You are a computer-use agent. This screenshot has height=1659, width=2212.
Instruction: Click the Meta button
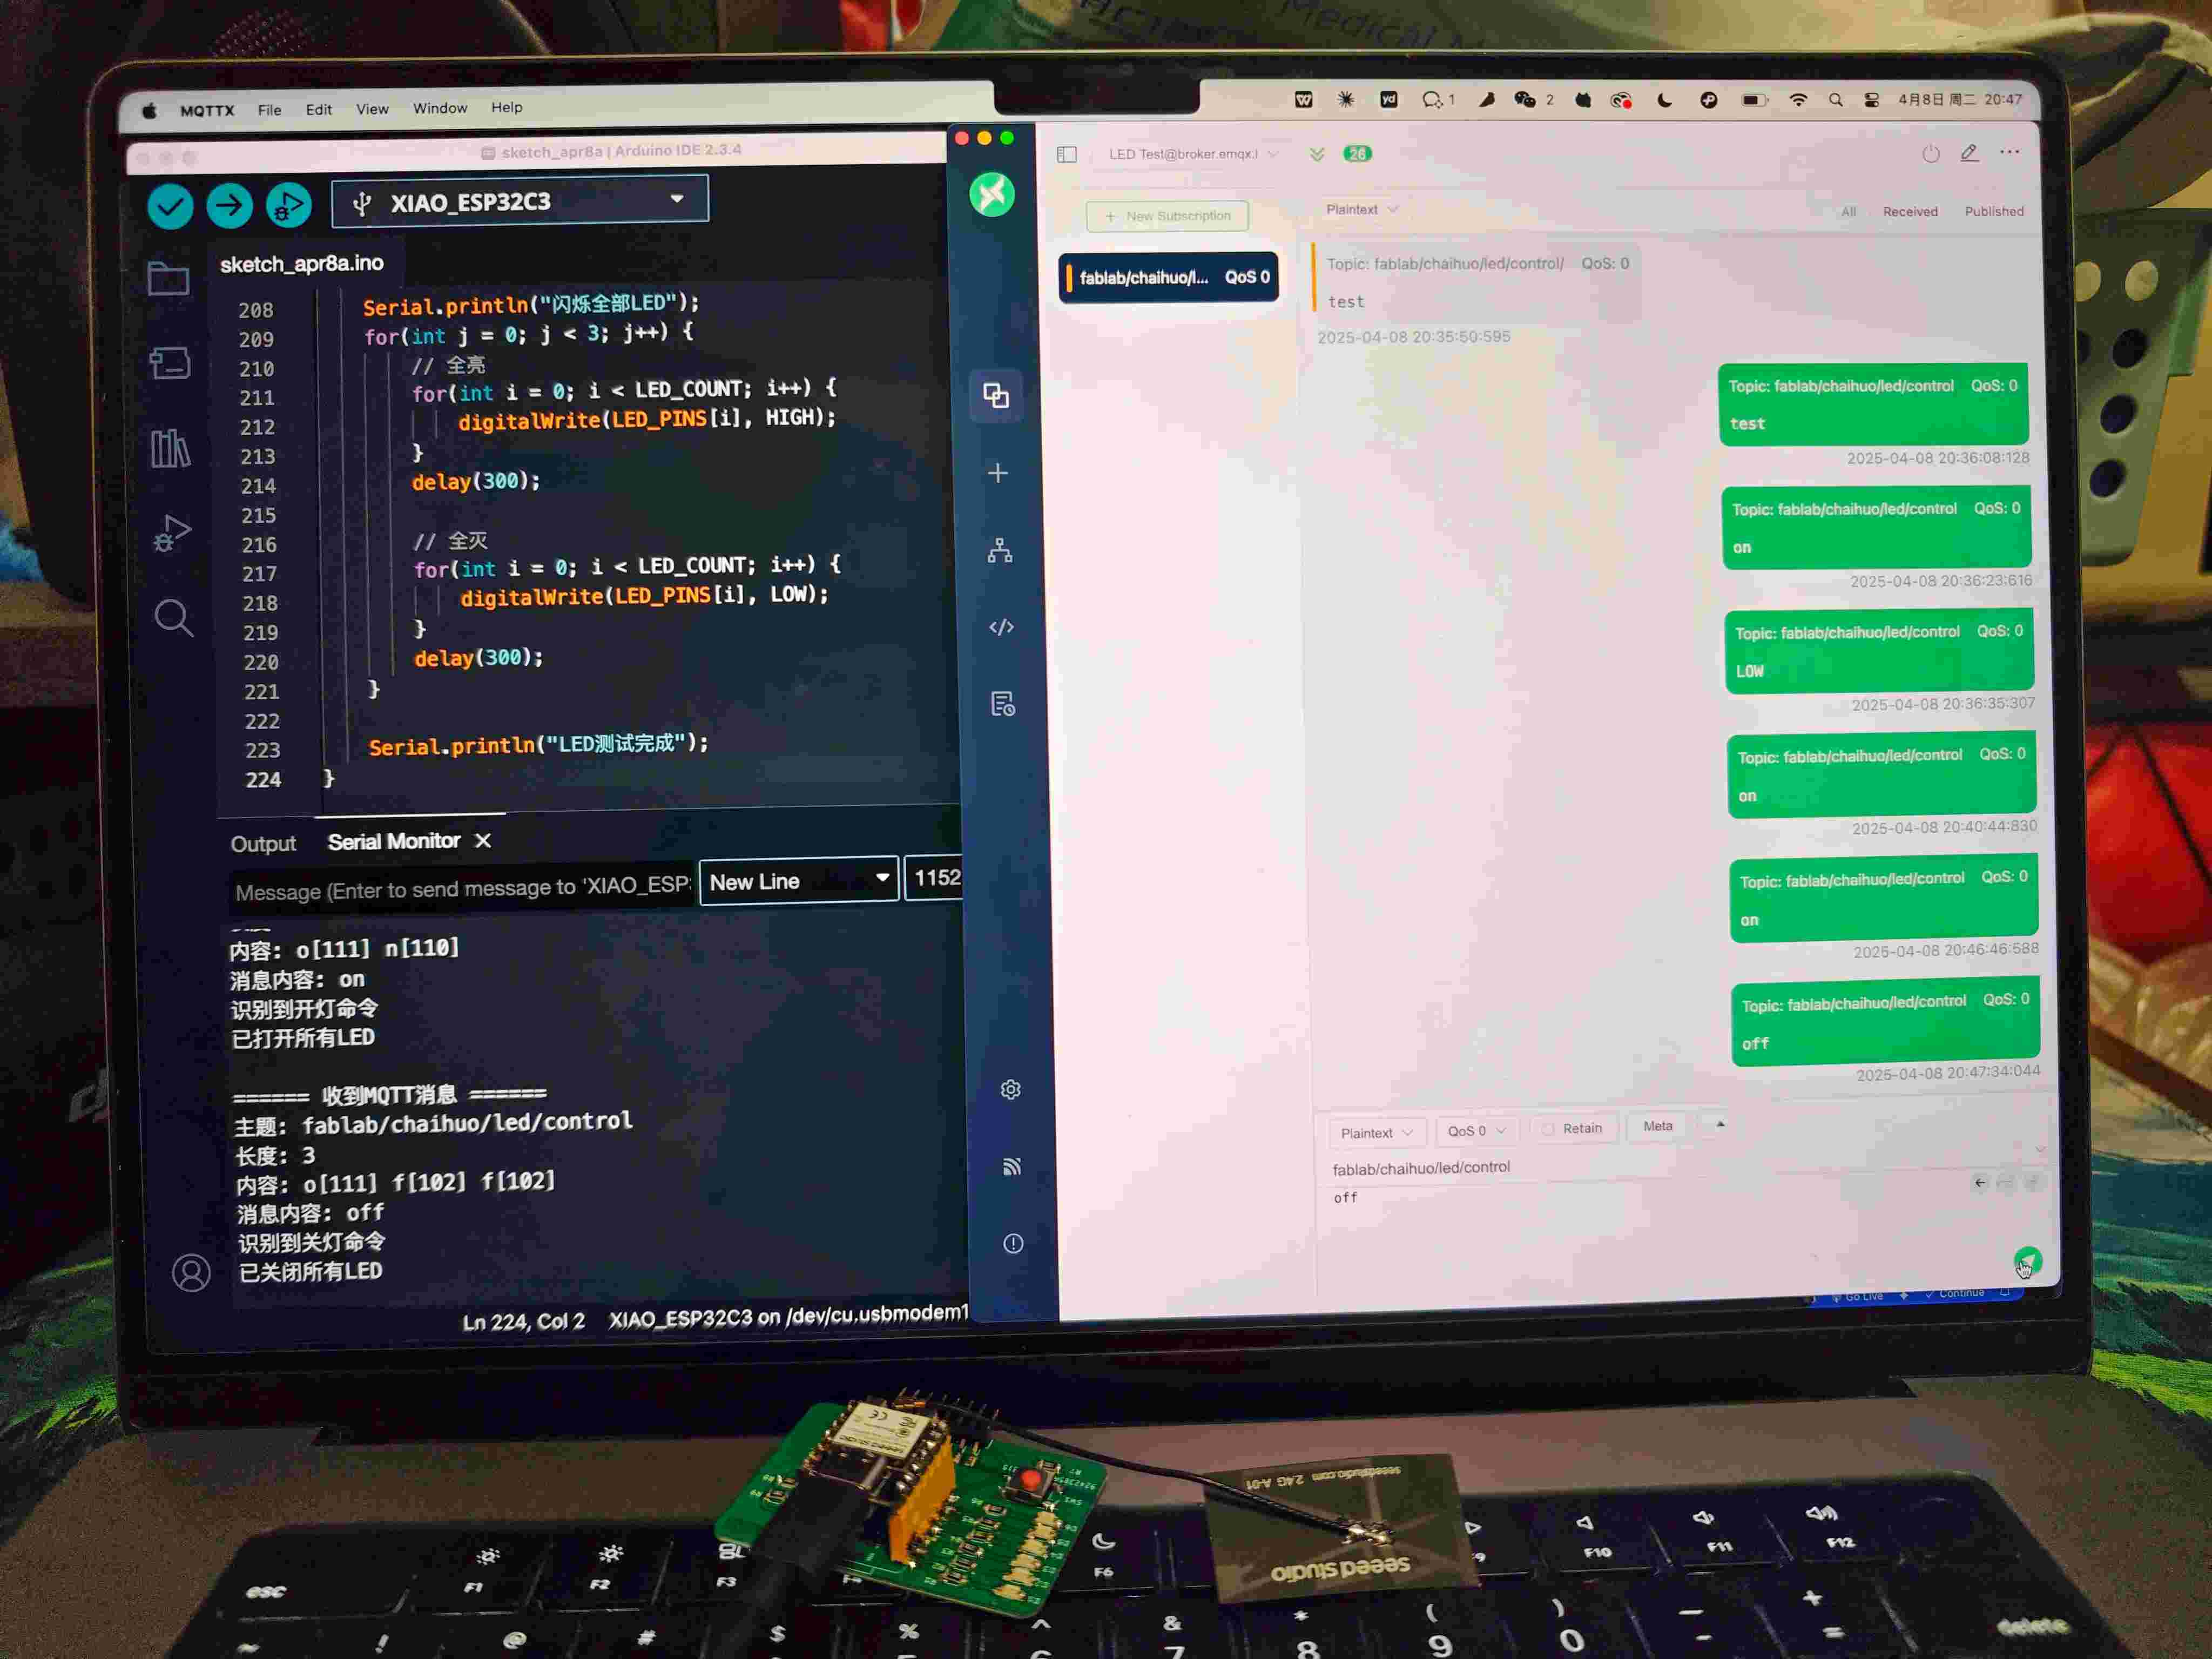tap(1657, 1126)
